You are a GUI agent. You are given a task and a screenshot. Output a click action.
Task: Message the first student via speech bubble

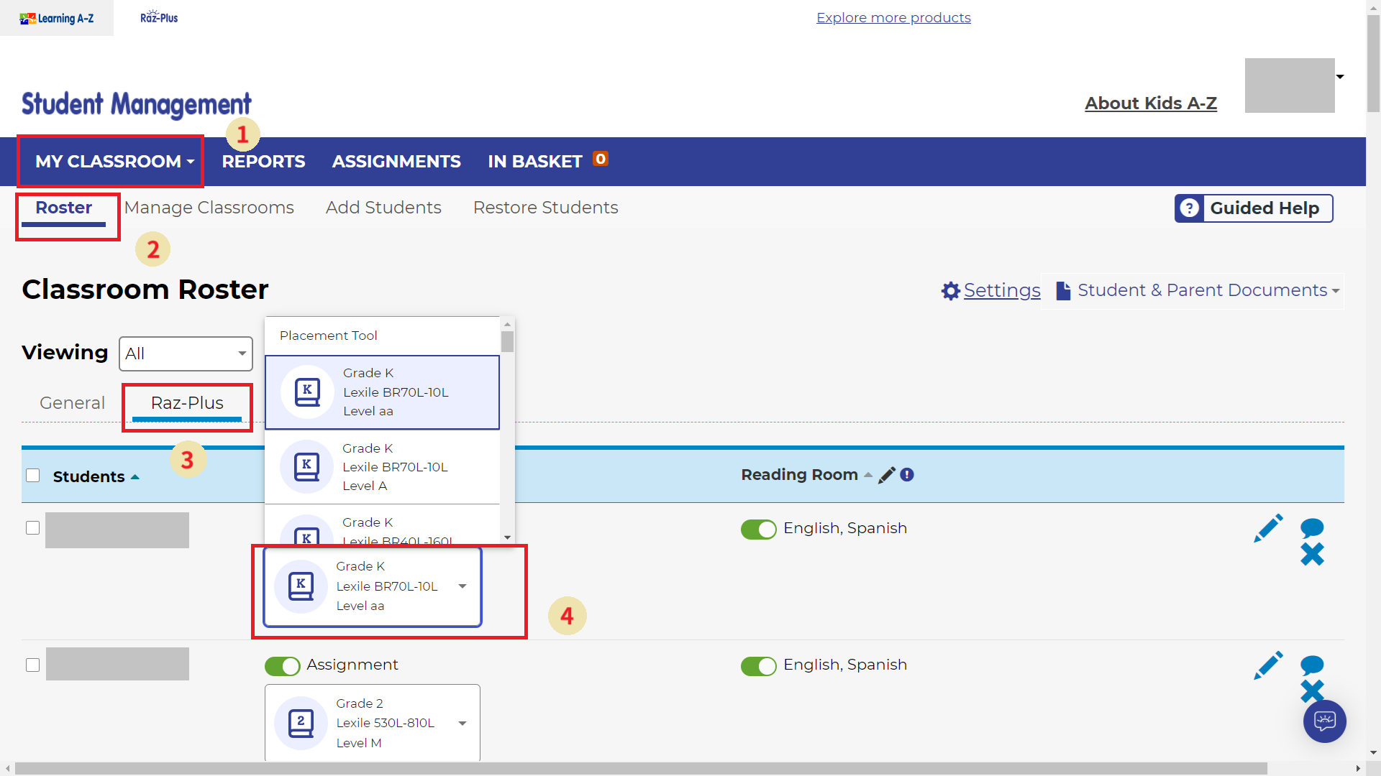(x=1312, y=528)
